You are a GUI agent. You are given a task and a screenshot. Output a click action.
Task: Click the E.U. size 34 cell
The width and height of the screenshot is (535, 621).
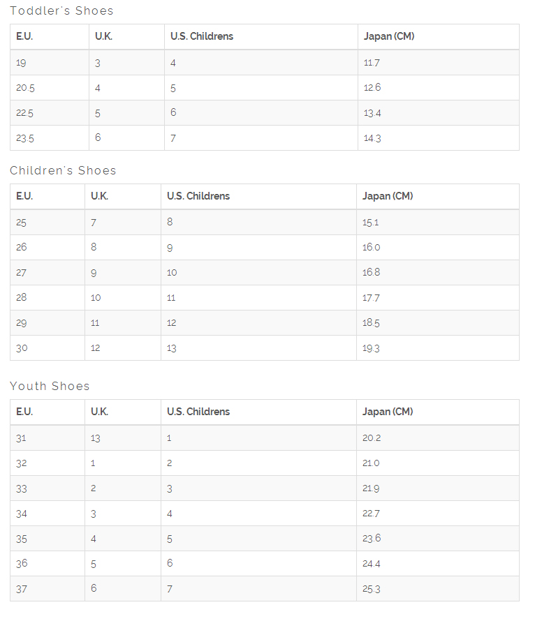point(22,514)
